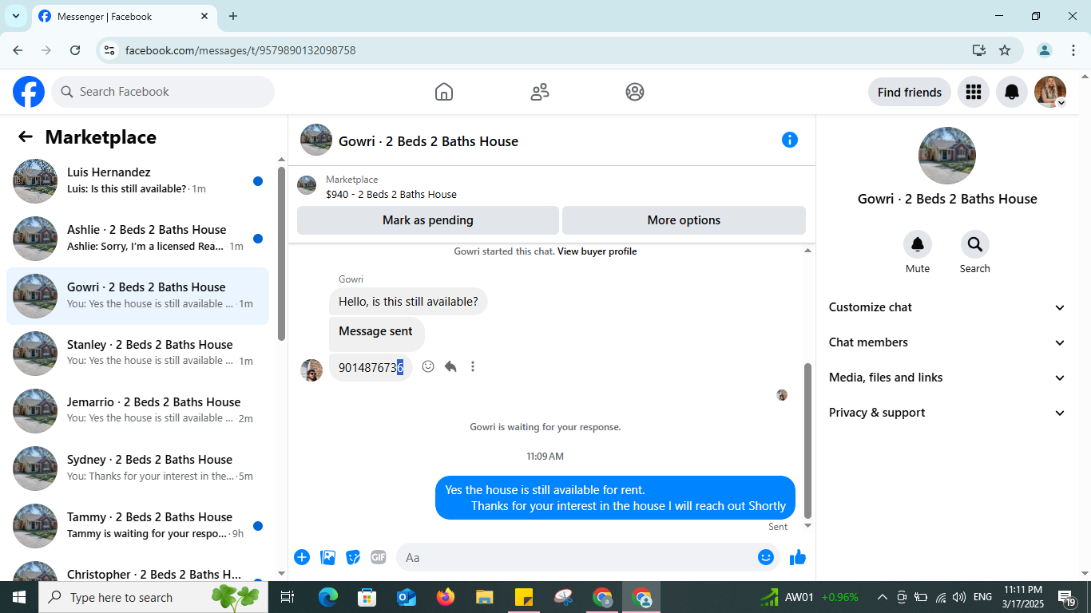
Task: Open Outlook from the taskbar
Action: pos(407,597)
